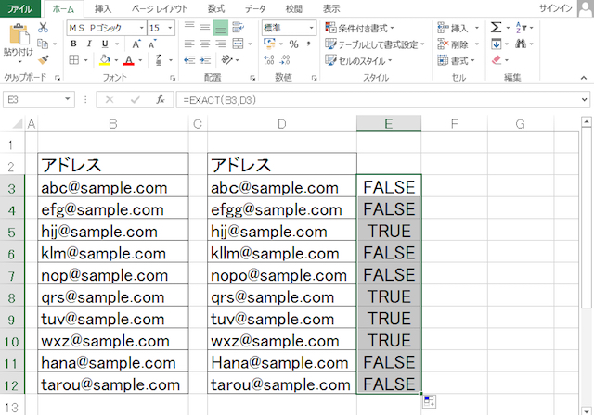Switch to the 数式 tab
This screenshot has width=594, height=415.
click(x=216, y=8)
